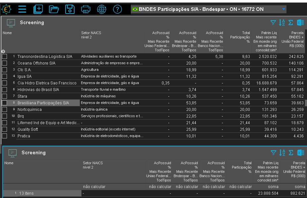
Task: Click the upper Screening panel monitor icon
Action: click(x=11, y=23)
